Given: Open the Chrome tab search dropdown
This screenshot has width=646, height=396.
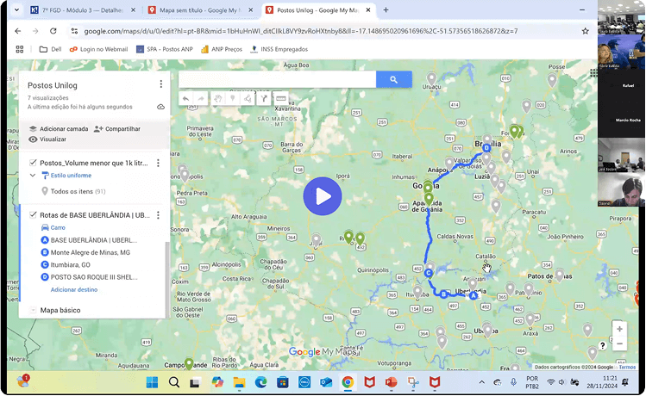Looking at the screenshot, I should tap(16, 9).
